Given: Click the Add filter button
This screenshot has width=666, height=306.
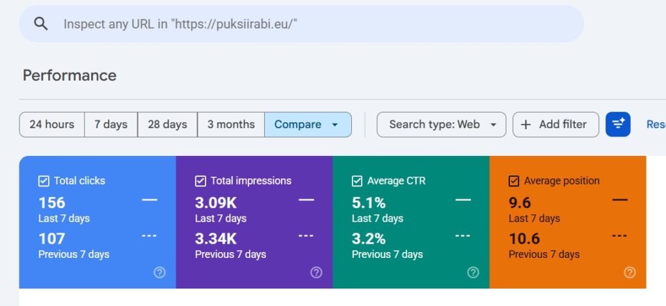Looking at the screenshot, I should click(x=555, y=124).
